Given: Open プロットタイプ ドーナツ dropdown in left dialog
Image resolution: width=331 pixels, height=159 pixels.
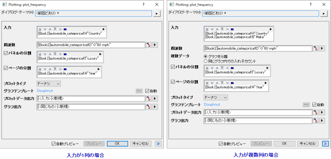Looking at the screenshot, I should pyautogui.click(x=49, y=84).
